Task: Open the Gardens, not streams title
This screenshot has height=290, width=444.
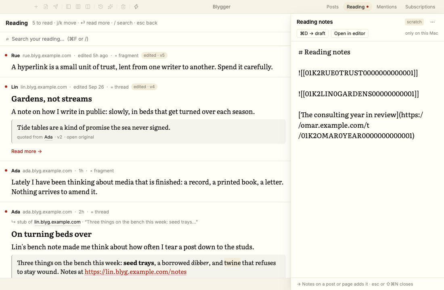Action: (52, 99)
